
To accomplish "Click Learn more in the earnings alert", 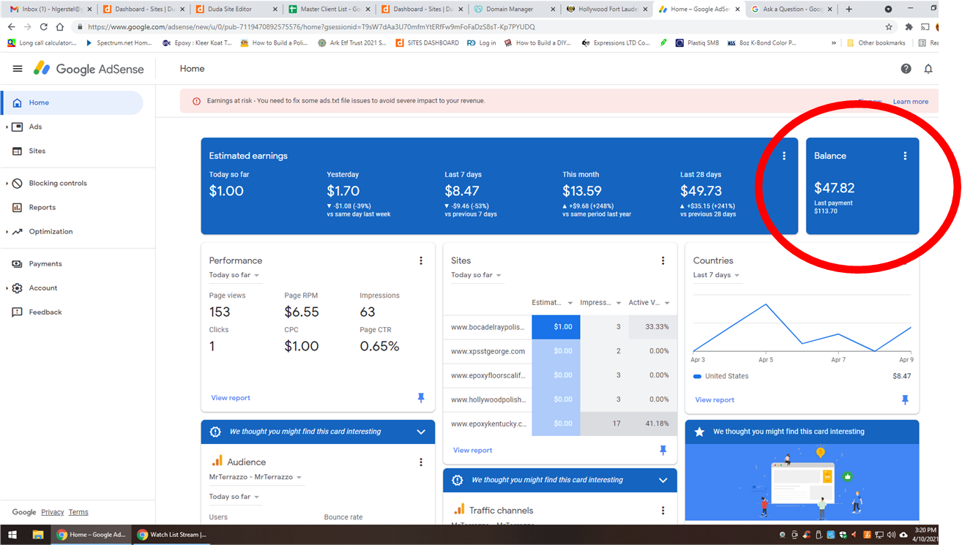I will (x=911, y=102).
